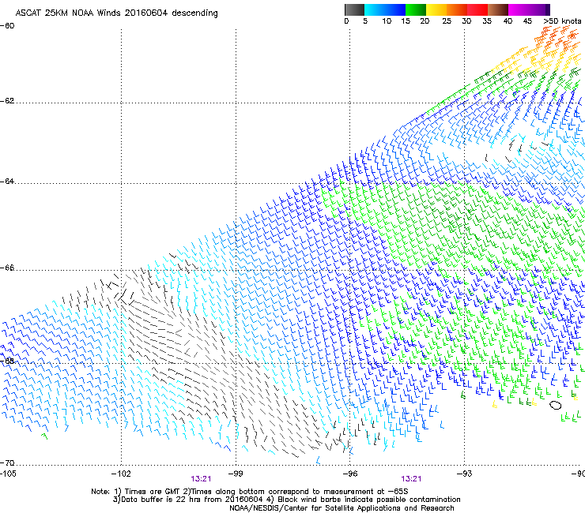The image size is (585, 513).
Task: Click the note about black wind barbs contamination
Action: coord(364,500)
